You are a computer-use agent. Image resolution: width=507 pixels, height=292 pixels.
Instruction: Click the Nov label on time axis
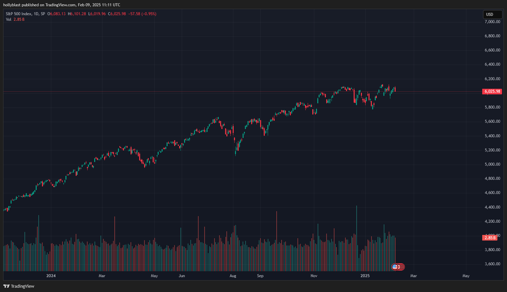pos(314,276)
